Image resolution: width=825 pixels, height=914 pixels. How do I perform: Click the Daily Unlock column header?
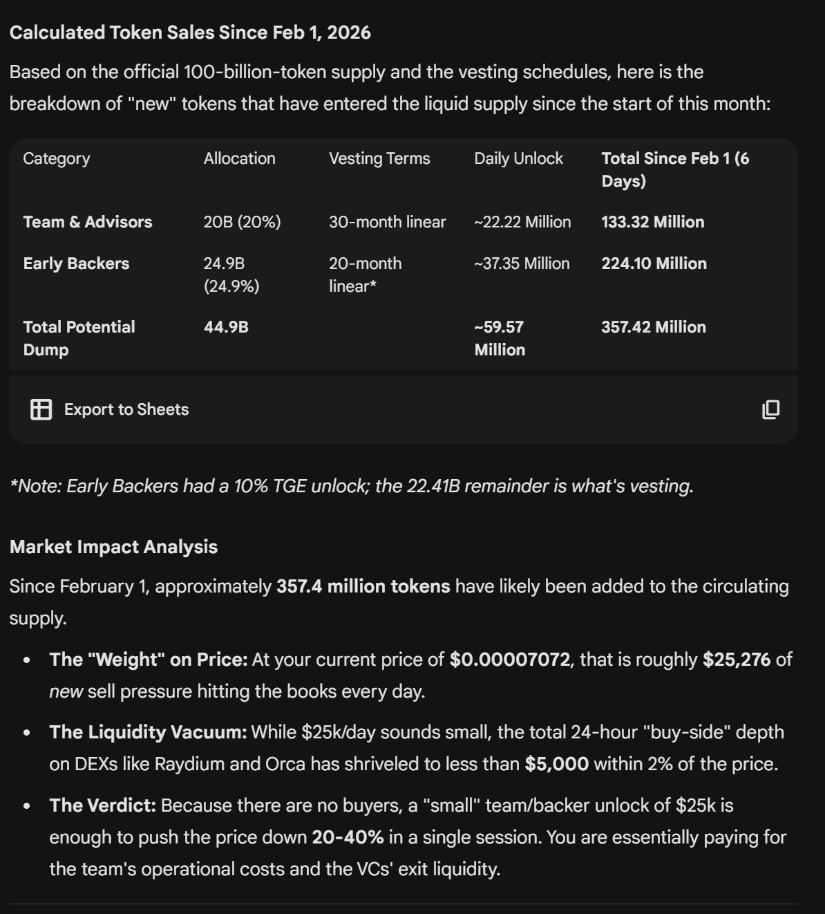click(518, 158)
